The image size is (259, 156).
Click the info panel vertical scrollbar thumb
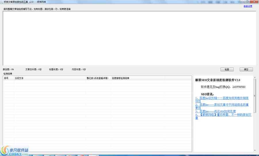pyautogui.click(x=255, y=96)
